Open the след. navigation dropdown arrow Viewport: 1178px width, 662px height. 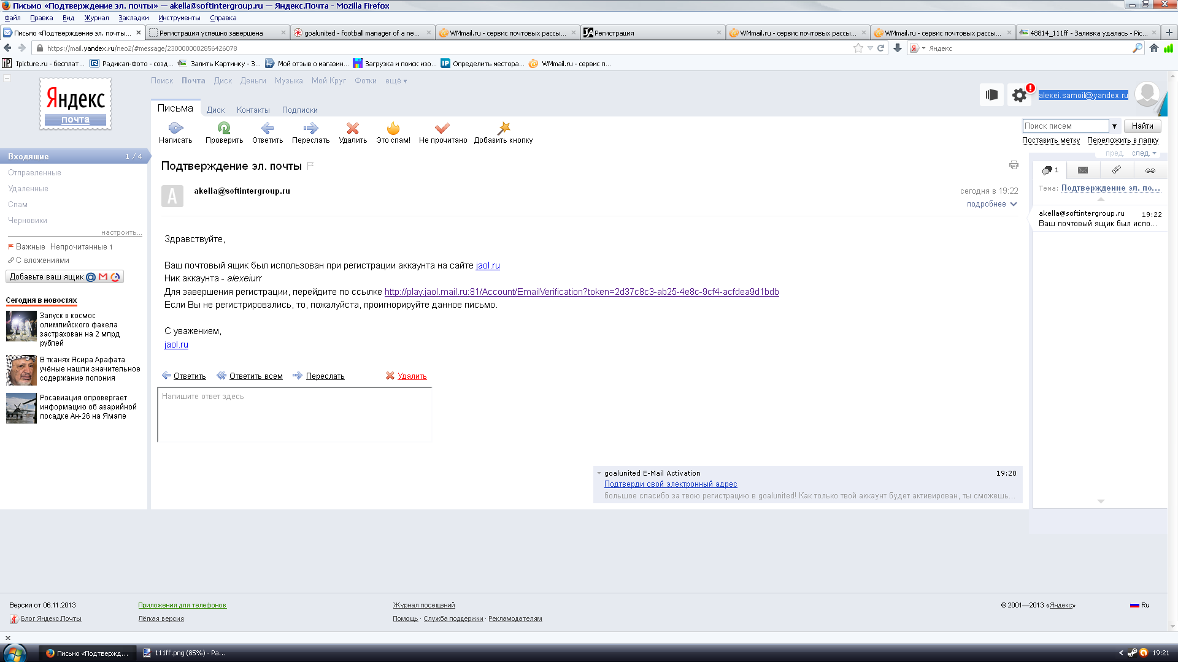1154,153
